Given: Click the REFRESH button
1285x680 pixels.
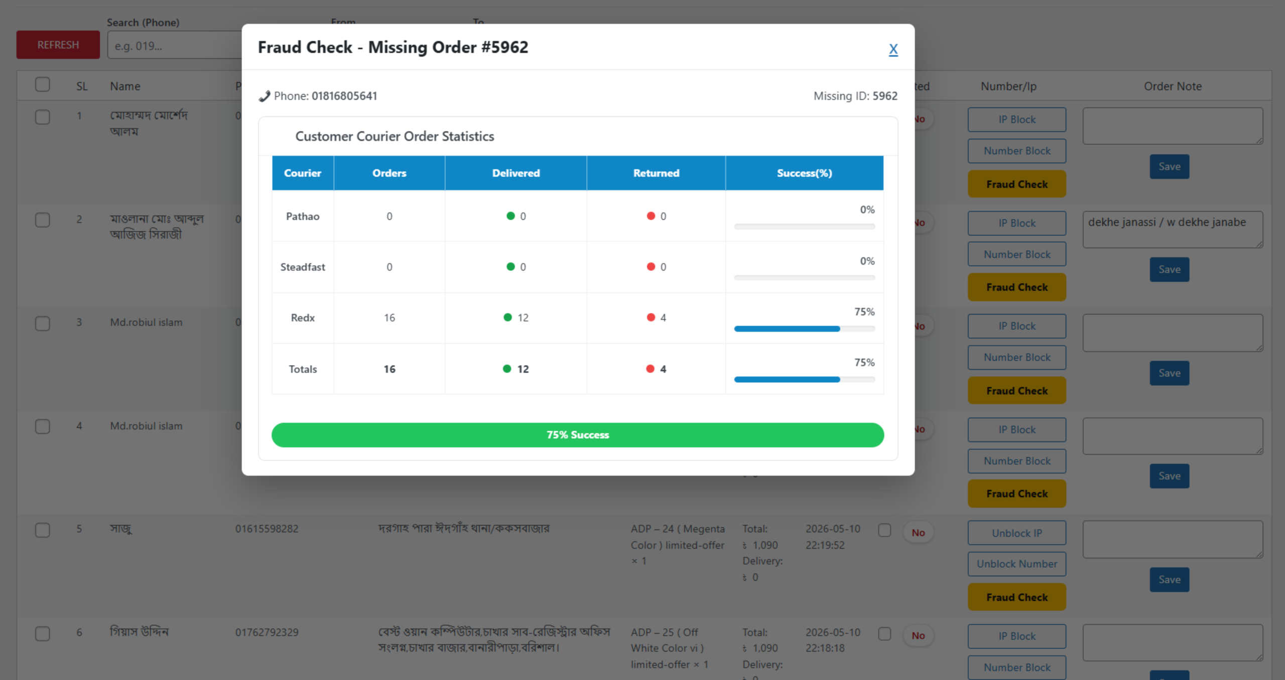Looking at the screenshot, I should pos(58,45).
